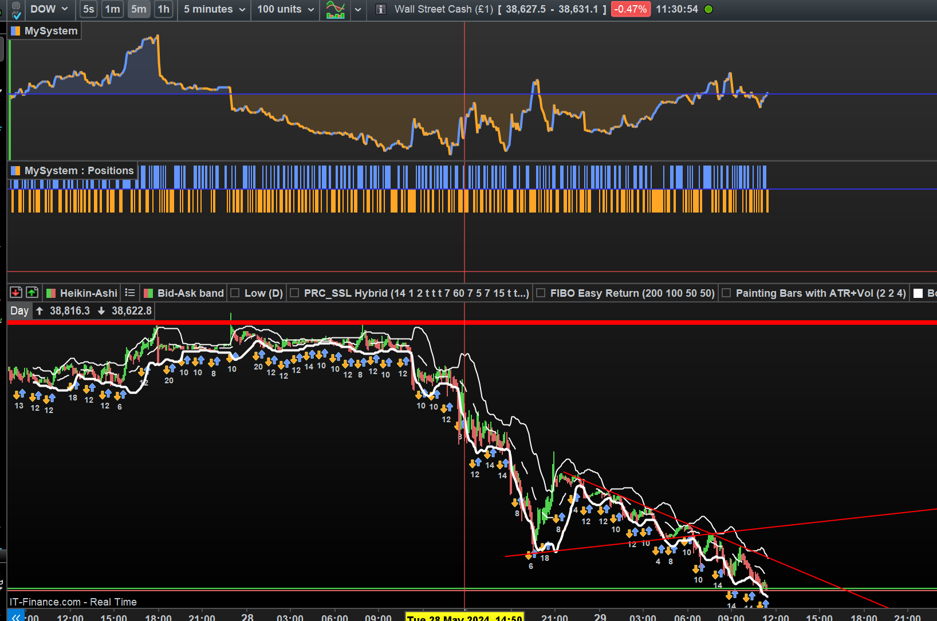937x621 pixels.
Task: Toggle the PRC_SSL Hybrid checkbox
Action: (294, 293)
